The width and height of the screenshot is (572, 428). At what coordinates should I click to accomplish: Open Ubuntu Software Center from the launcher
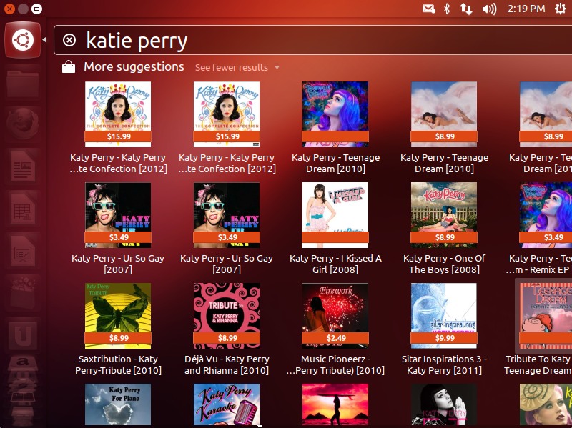[23, 293]
